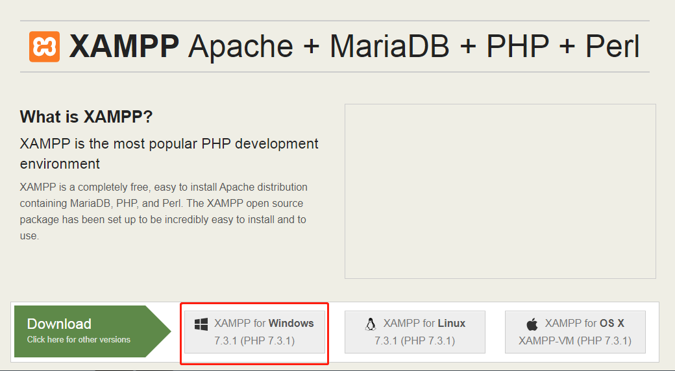Click the Windows logo icon
The image size is (675, 371).
pyautogui.click(x=201, y=324)
